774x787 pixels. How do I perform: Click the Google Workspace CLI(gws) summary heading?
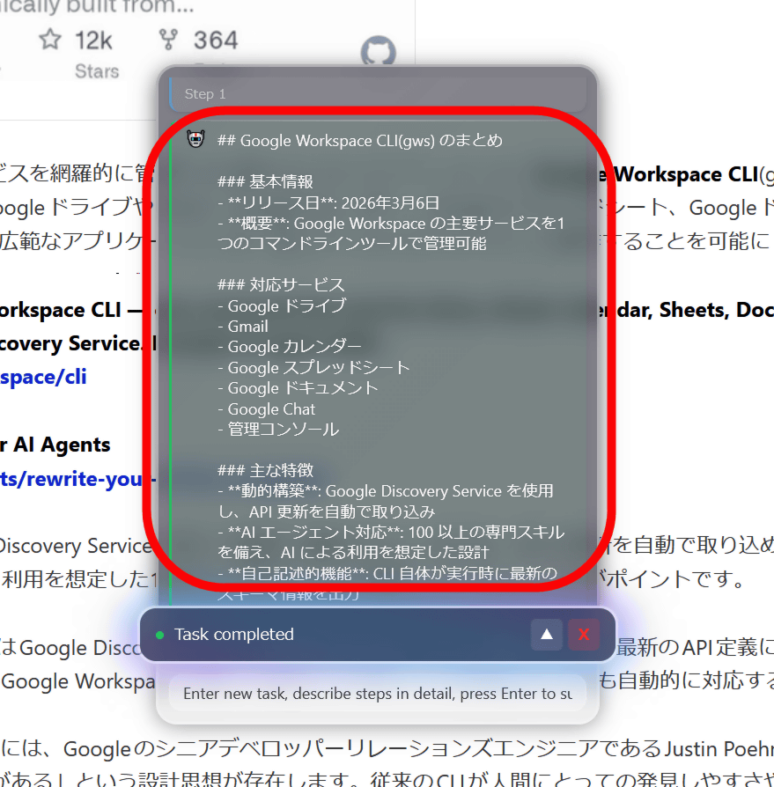pyautogui.click(x=359, y=141)
